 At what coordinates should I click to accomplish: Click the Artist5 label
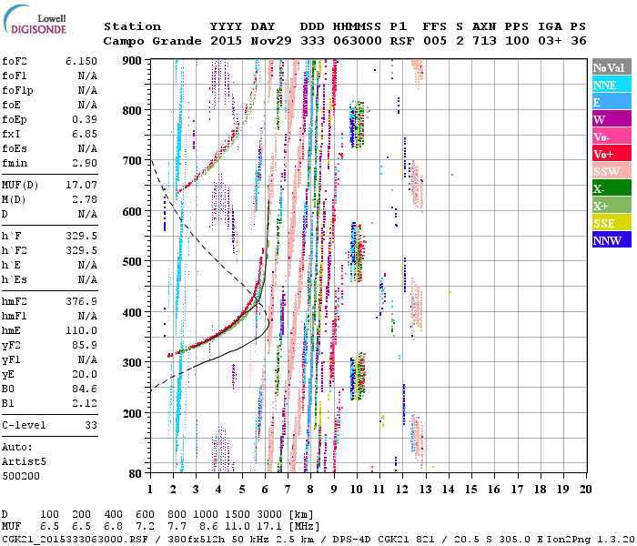click(x=24, y=462)
